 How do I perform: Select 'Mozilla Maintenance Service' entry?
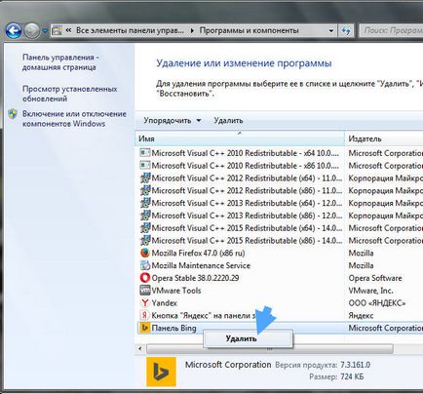tap(201, 265)
